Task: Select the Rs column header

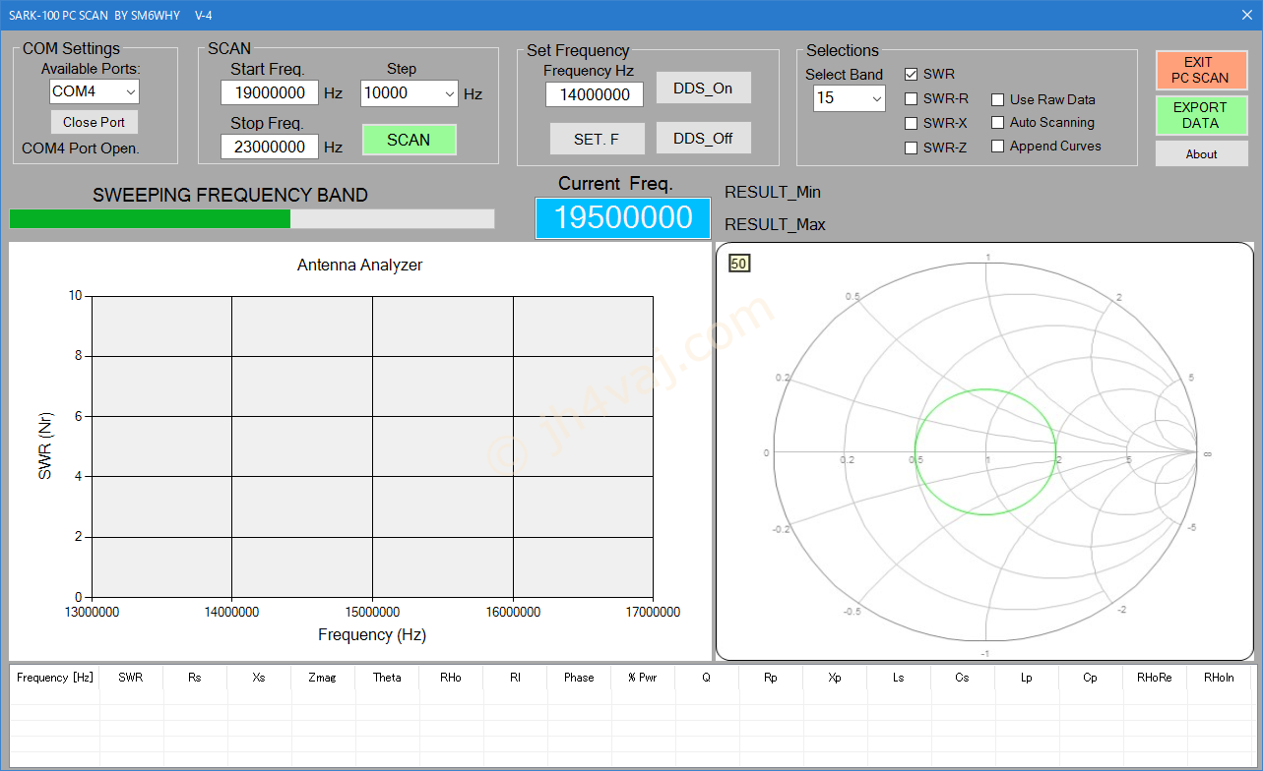Action: tap(195, 677)
